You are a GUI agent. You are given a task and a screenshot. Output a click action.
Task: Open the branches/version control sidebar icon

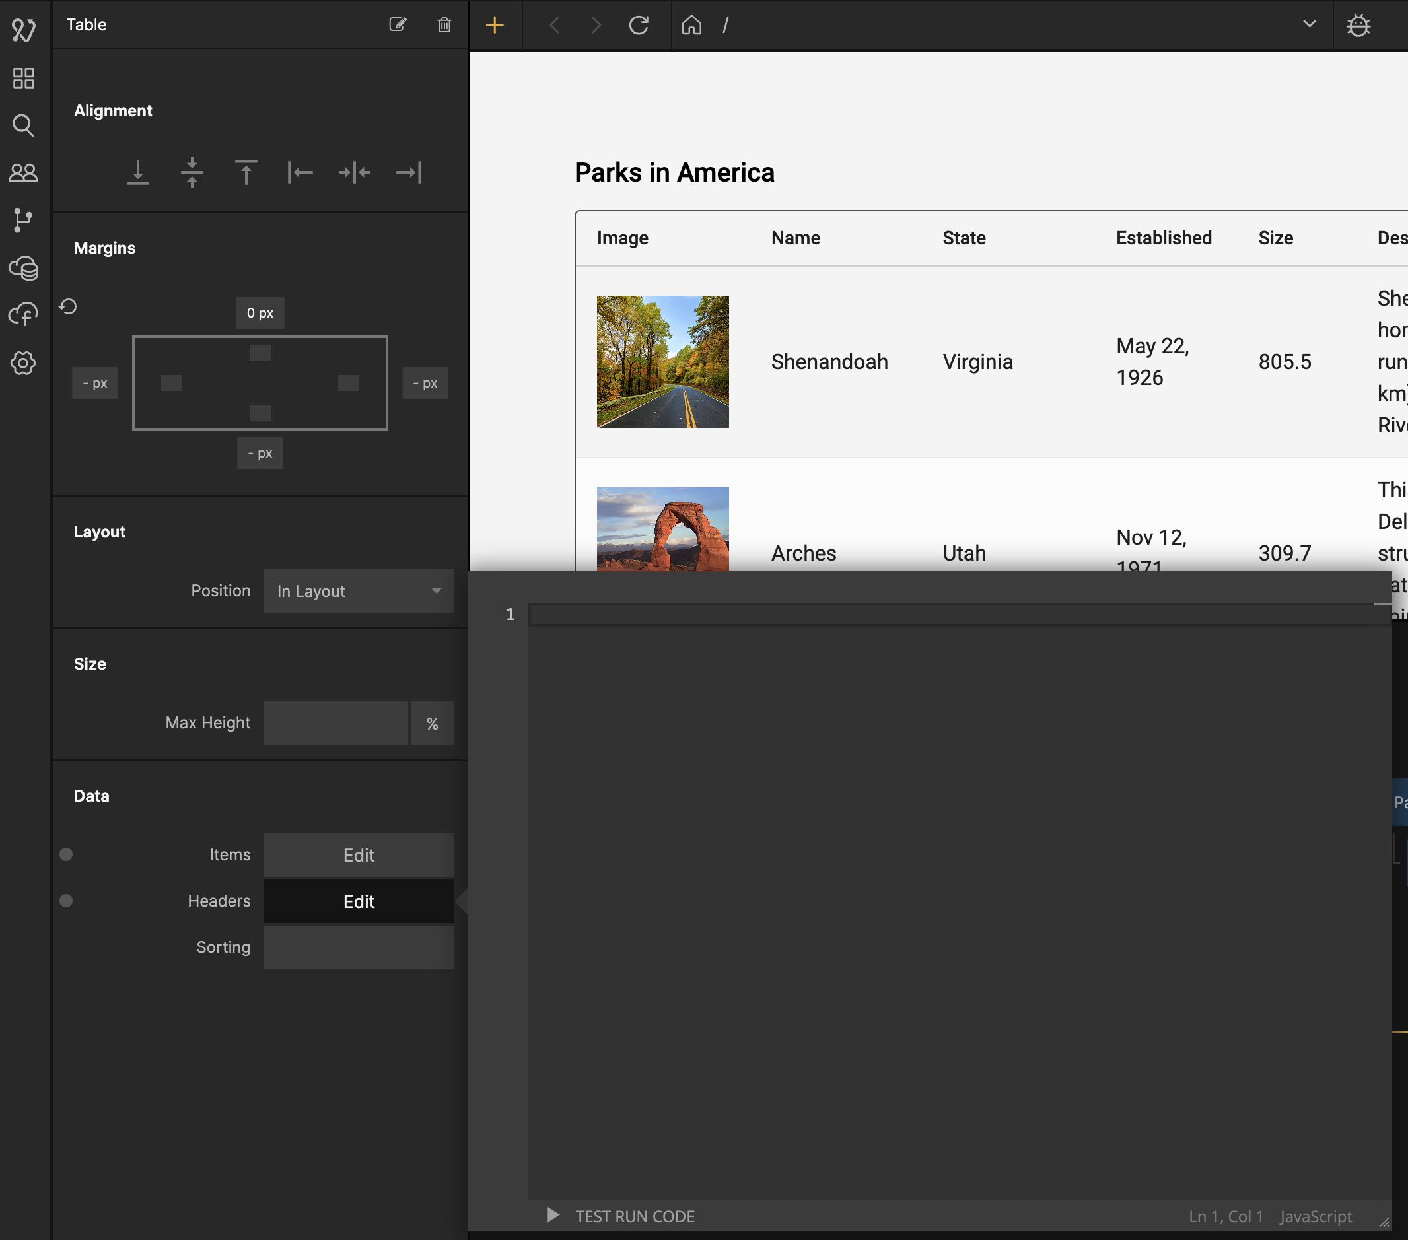pos(23,220)
